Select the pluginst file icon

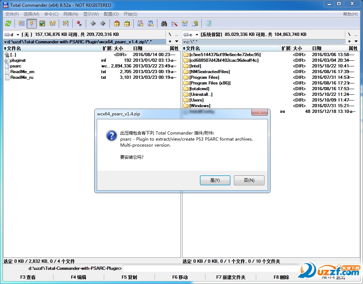(7, 60)
